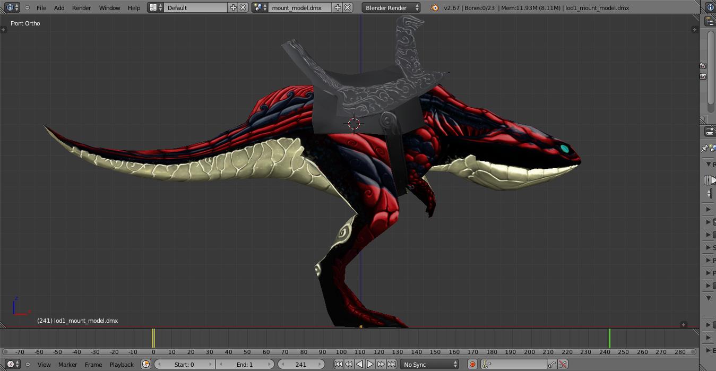This screenshot has width=716, height=371.
Task: Open the Window menu
Action: click(110, 8)
